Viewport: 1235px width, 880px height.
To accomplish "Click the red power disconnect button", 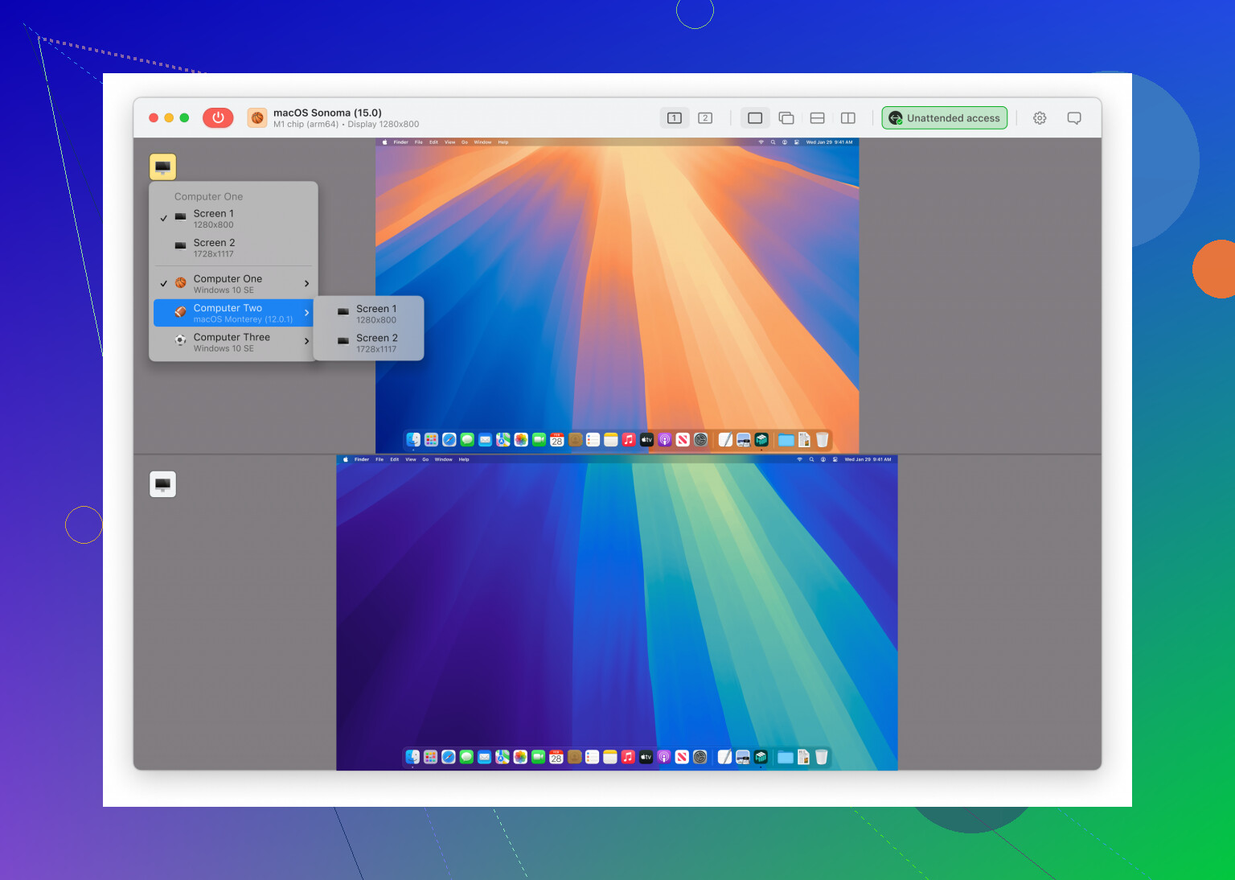I will 218,117.
